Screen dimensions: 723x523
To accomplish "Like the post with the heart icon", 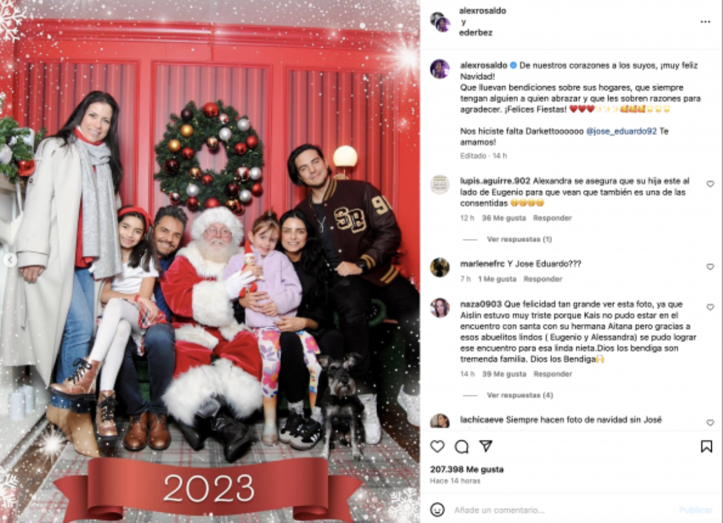I will (x=437, y=446).
